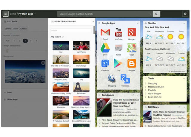This screenshot has width=191, height=137.
Task: Expand the Any subject dropdown
Action: [x=57, y=37]
